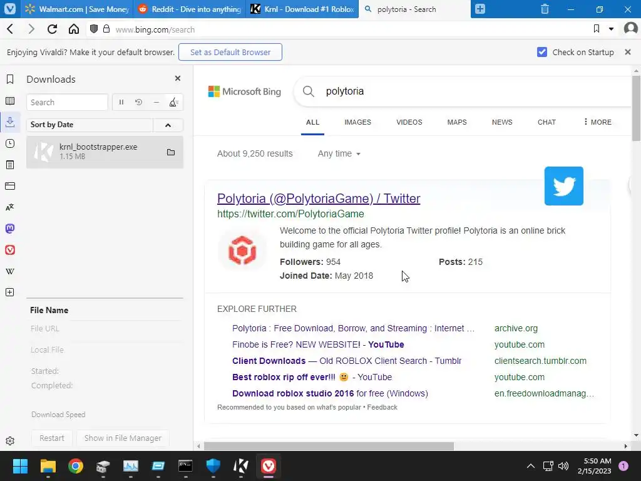Select the krnl_bootstrapper.exe download entry
Screen dimensions: 641x481
point(105,152)
